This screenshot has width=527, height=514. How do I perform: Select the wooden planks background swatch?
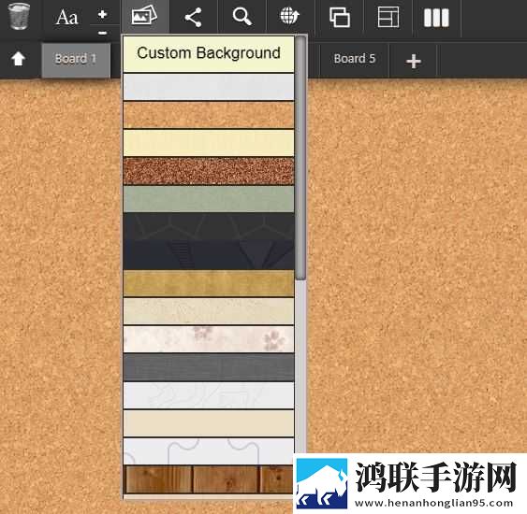209,479
